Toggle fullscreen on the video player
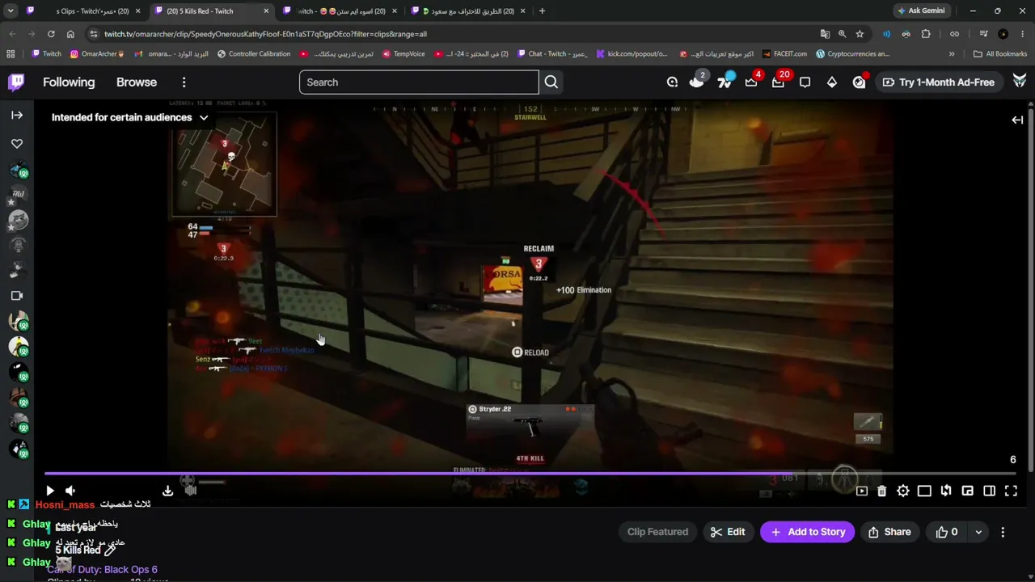 pyautogui.click(x=1011, y=491)
